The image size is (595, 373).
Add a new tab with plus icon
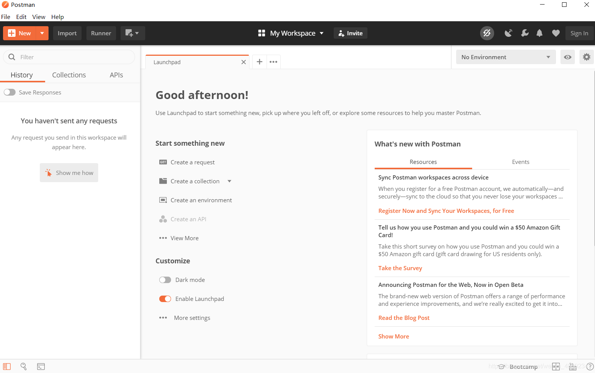[x=259, y=61]
